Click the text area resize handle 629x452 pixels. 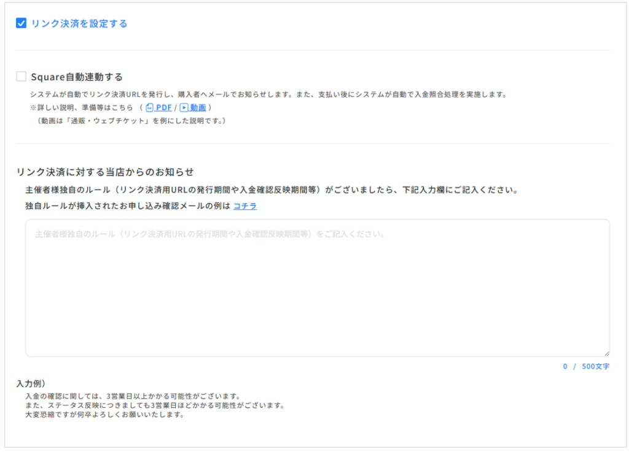(606, 353)
